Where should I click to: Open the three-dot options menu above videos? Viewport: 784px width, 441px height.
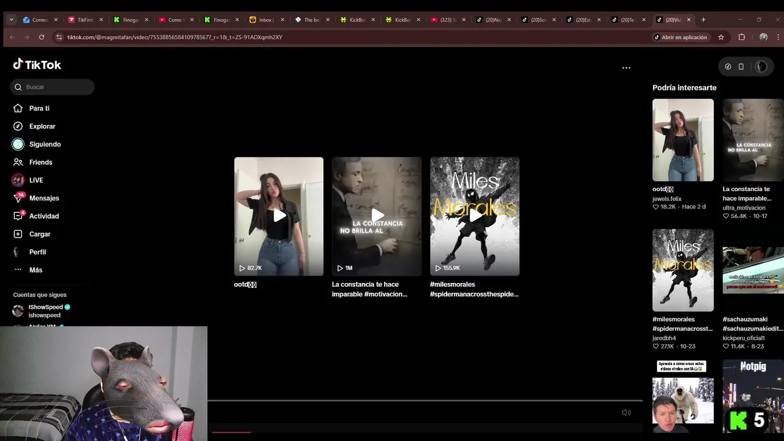[626, 68]
